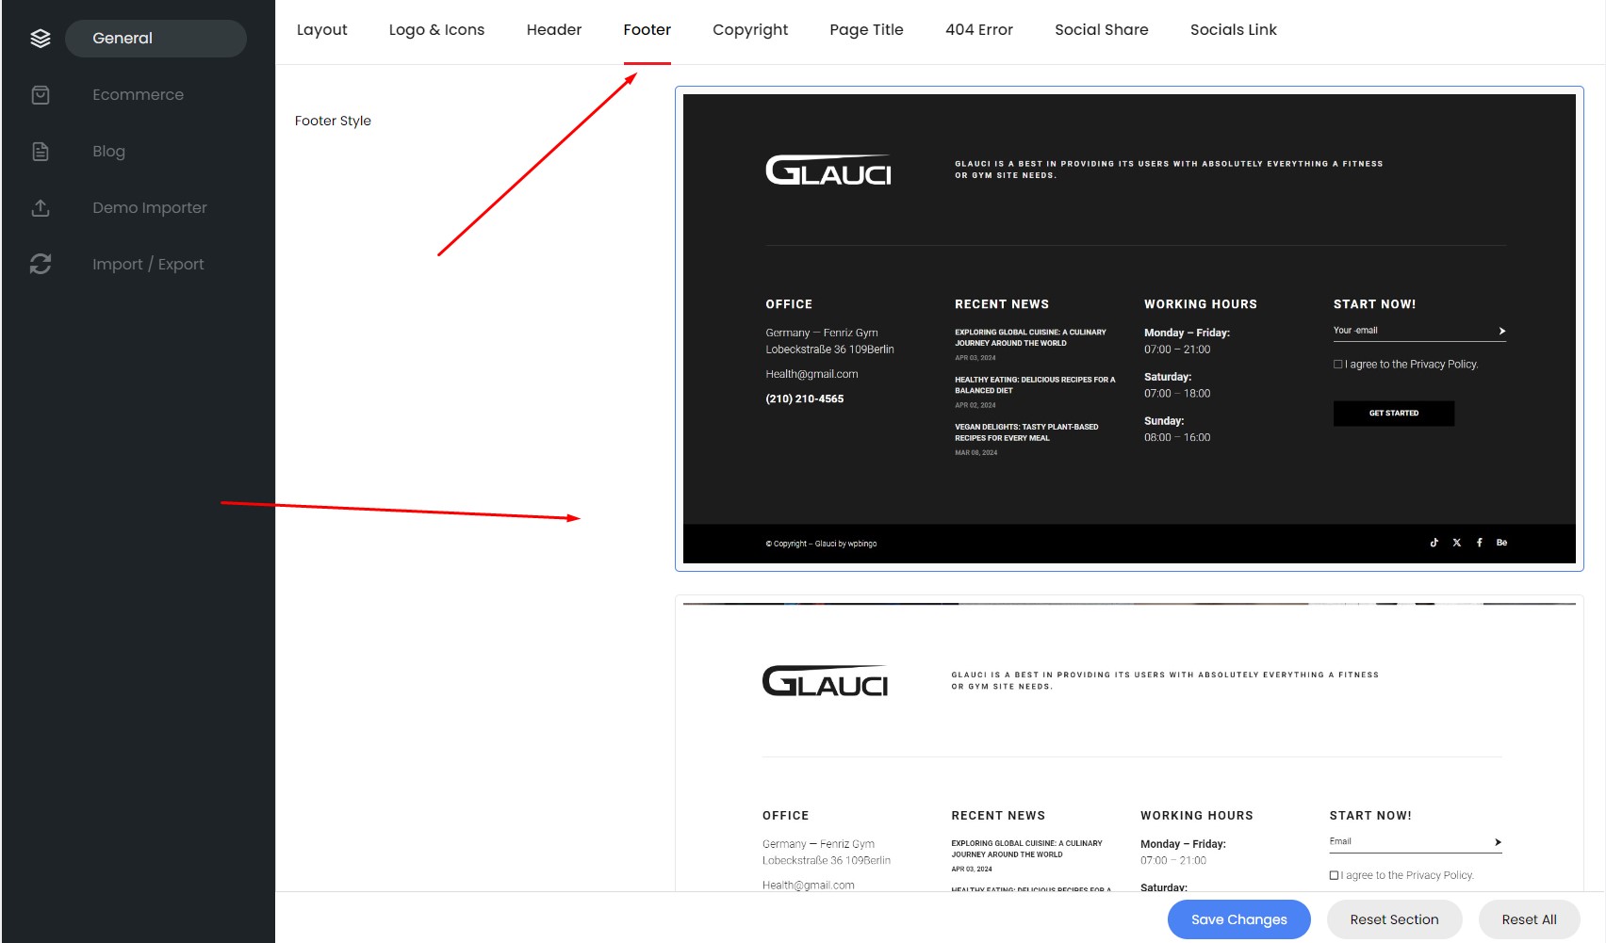The height and width of the screenshot is (943, 1606).
Task: Click the X social icon in footer preview
Action: pos(1456,543)
